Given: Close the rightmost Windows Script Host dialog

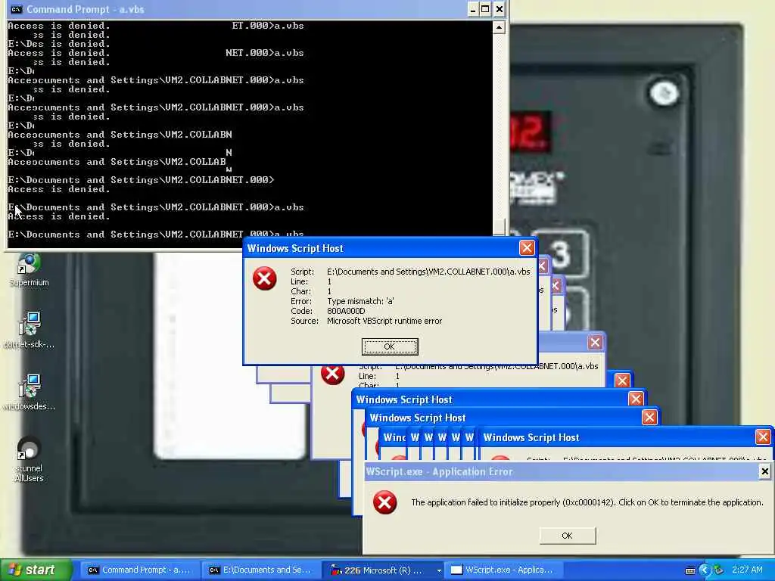Looking at the screenshot, I should coord(762,437).
